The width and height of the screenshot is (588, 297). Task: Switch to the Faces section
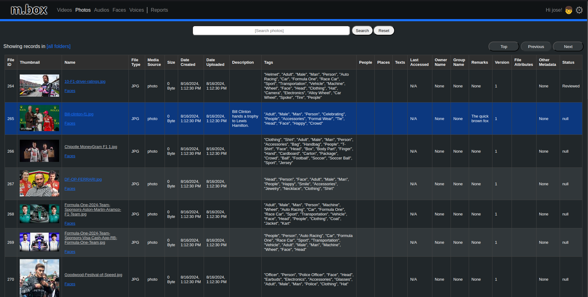pyautogui.click(x=119, y=10)
